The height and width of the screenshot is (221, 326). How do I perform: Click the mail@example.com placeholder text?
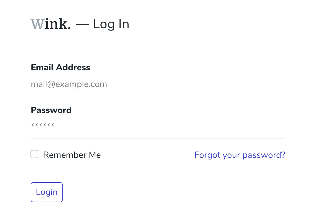click(69, 84)
